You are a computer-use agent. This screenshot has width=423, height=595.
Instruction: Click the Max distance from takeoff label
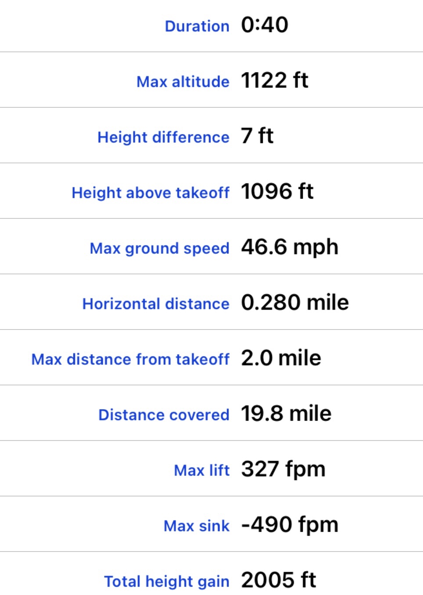point(130,359)
